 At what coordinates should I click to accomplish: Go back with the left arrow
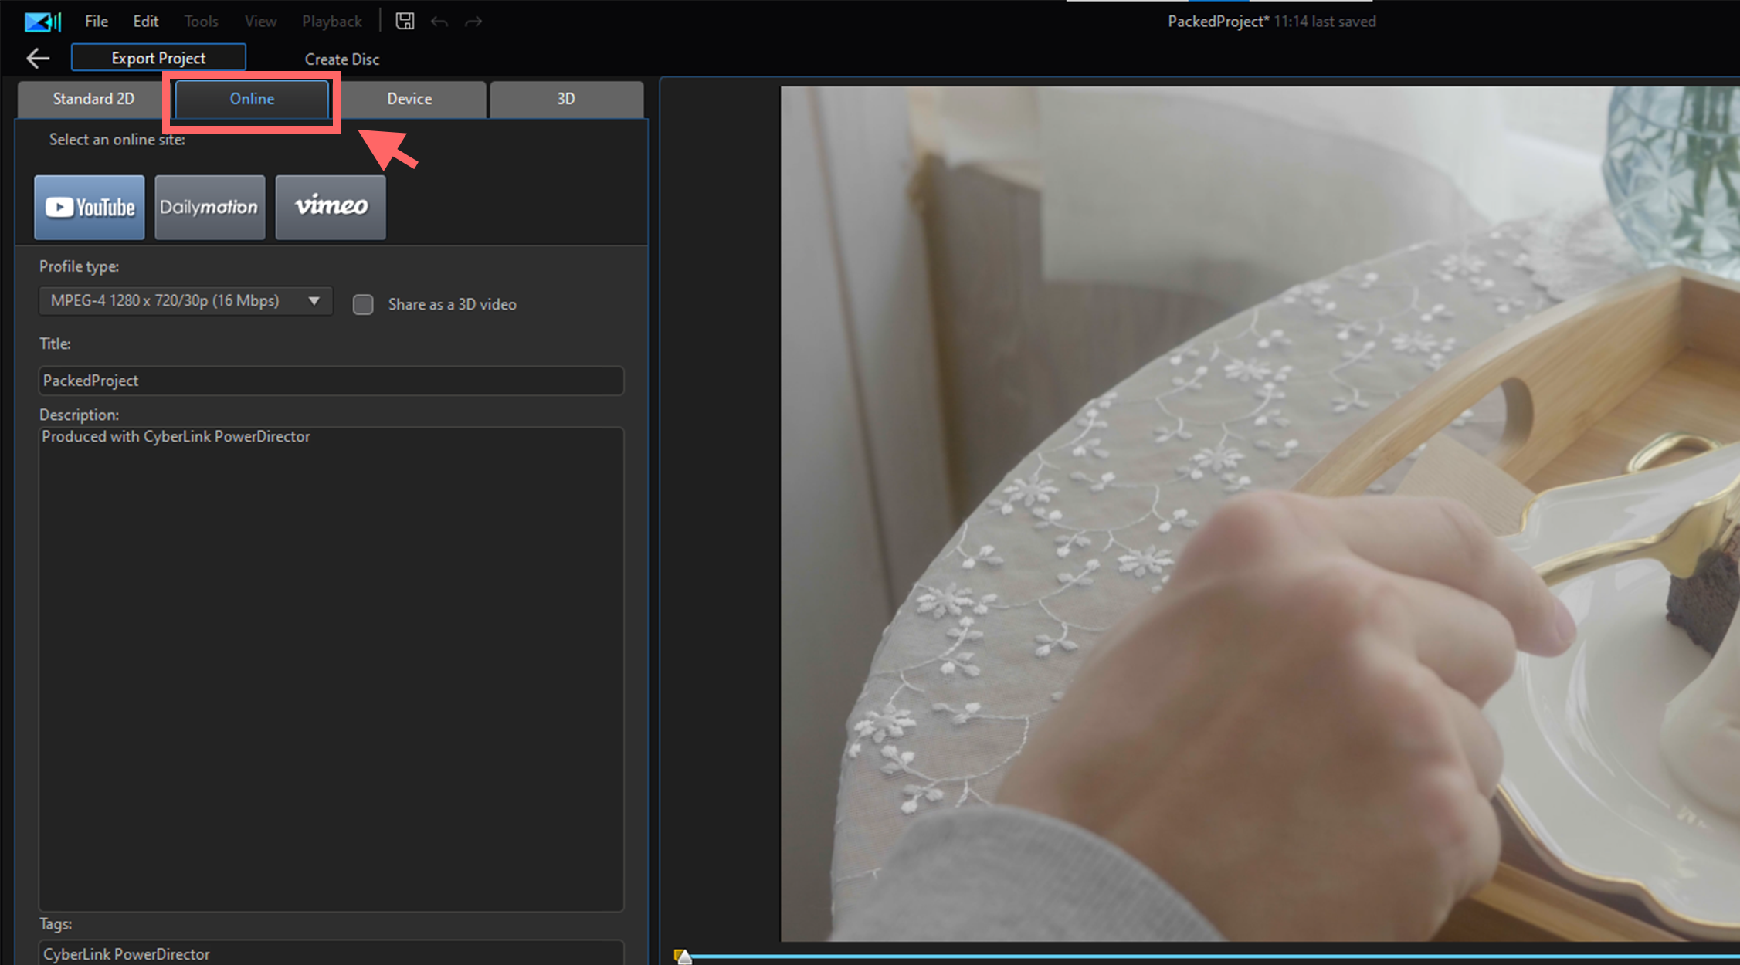pos(38,58)
